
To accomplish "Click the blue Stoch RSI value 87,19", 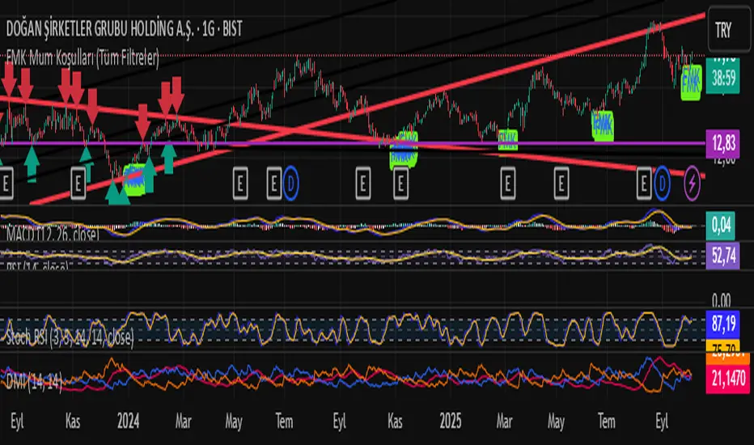I will point(722,324).
